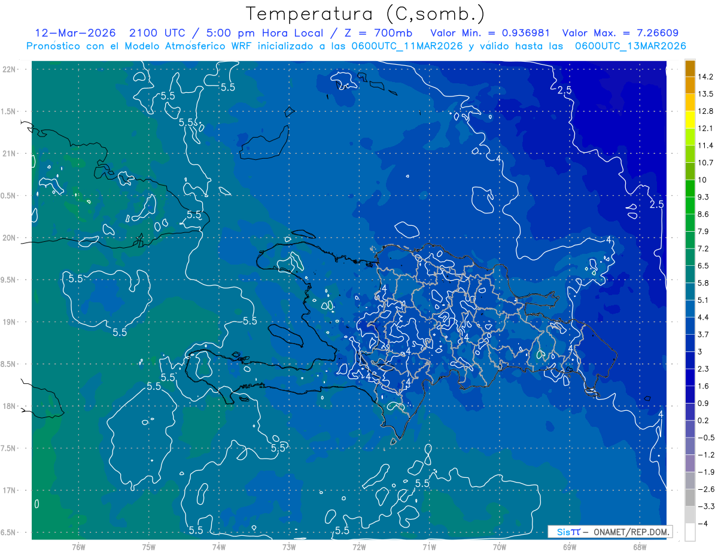Click the -4 colorbar value
The image size is (718, 555).
[704, 523]
